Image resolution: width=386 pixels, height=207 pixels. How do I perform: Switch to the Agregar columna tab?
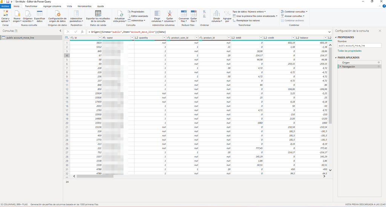pyautogui.click(x=52, y=6)
